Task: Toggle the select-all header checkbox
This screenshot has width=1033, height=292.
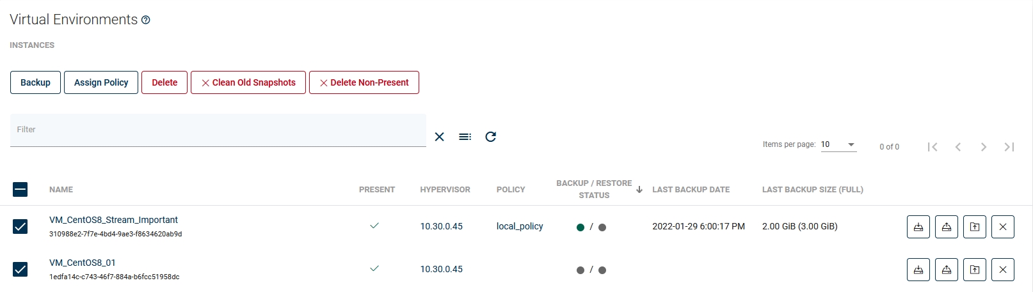Action: (20, 189)
